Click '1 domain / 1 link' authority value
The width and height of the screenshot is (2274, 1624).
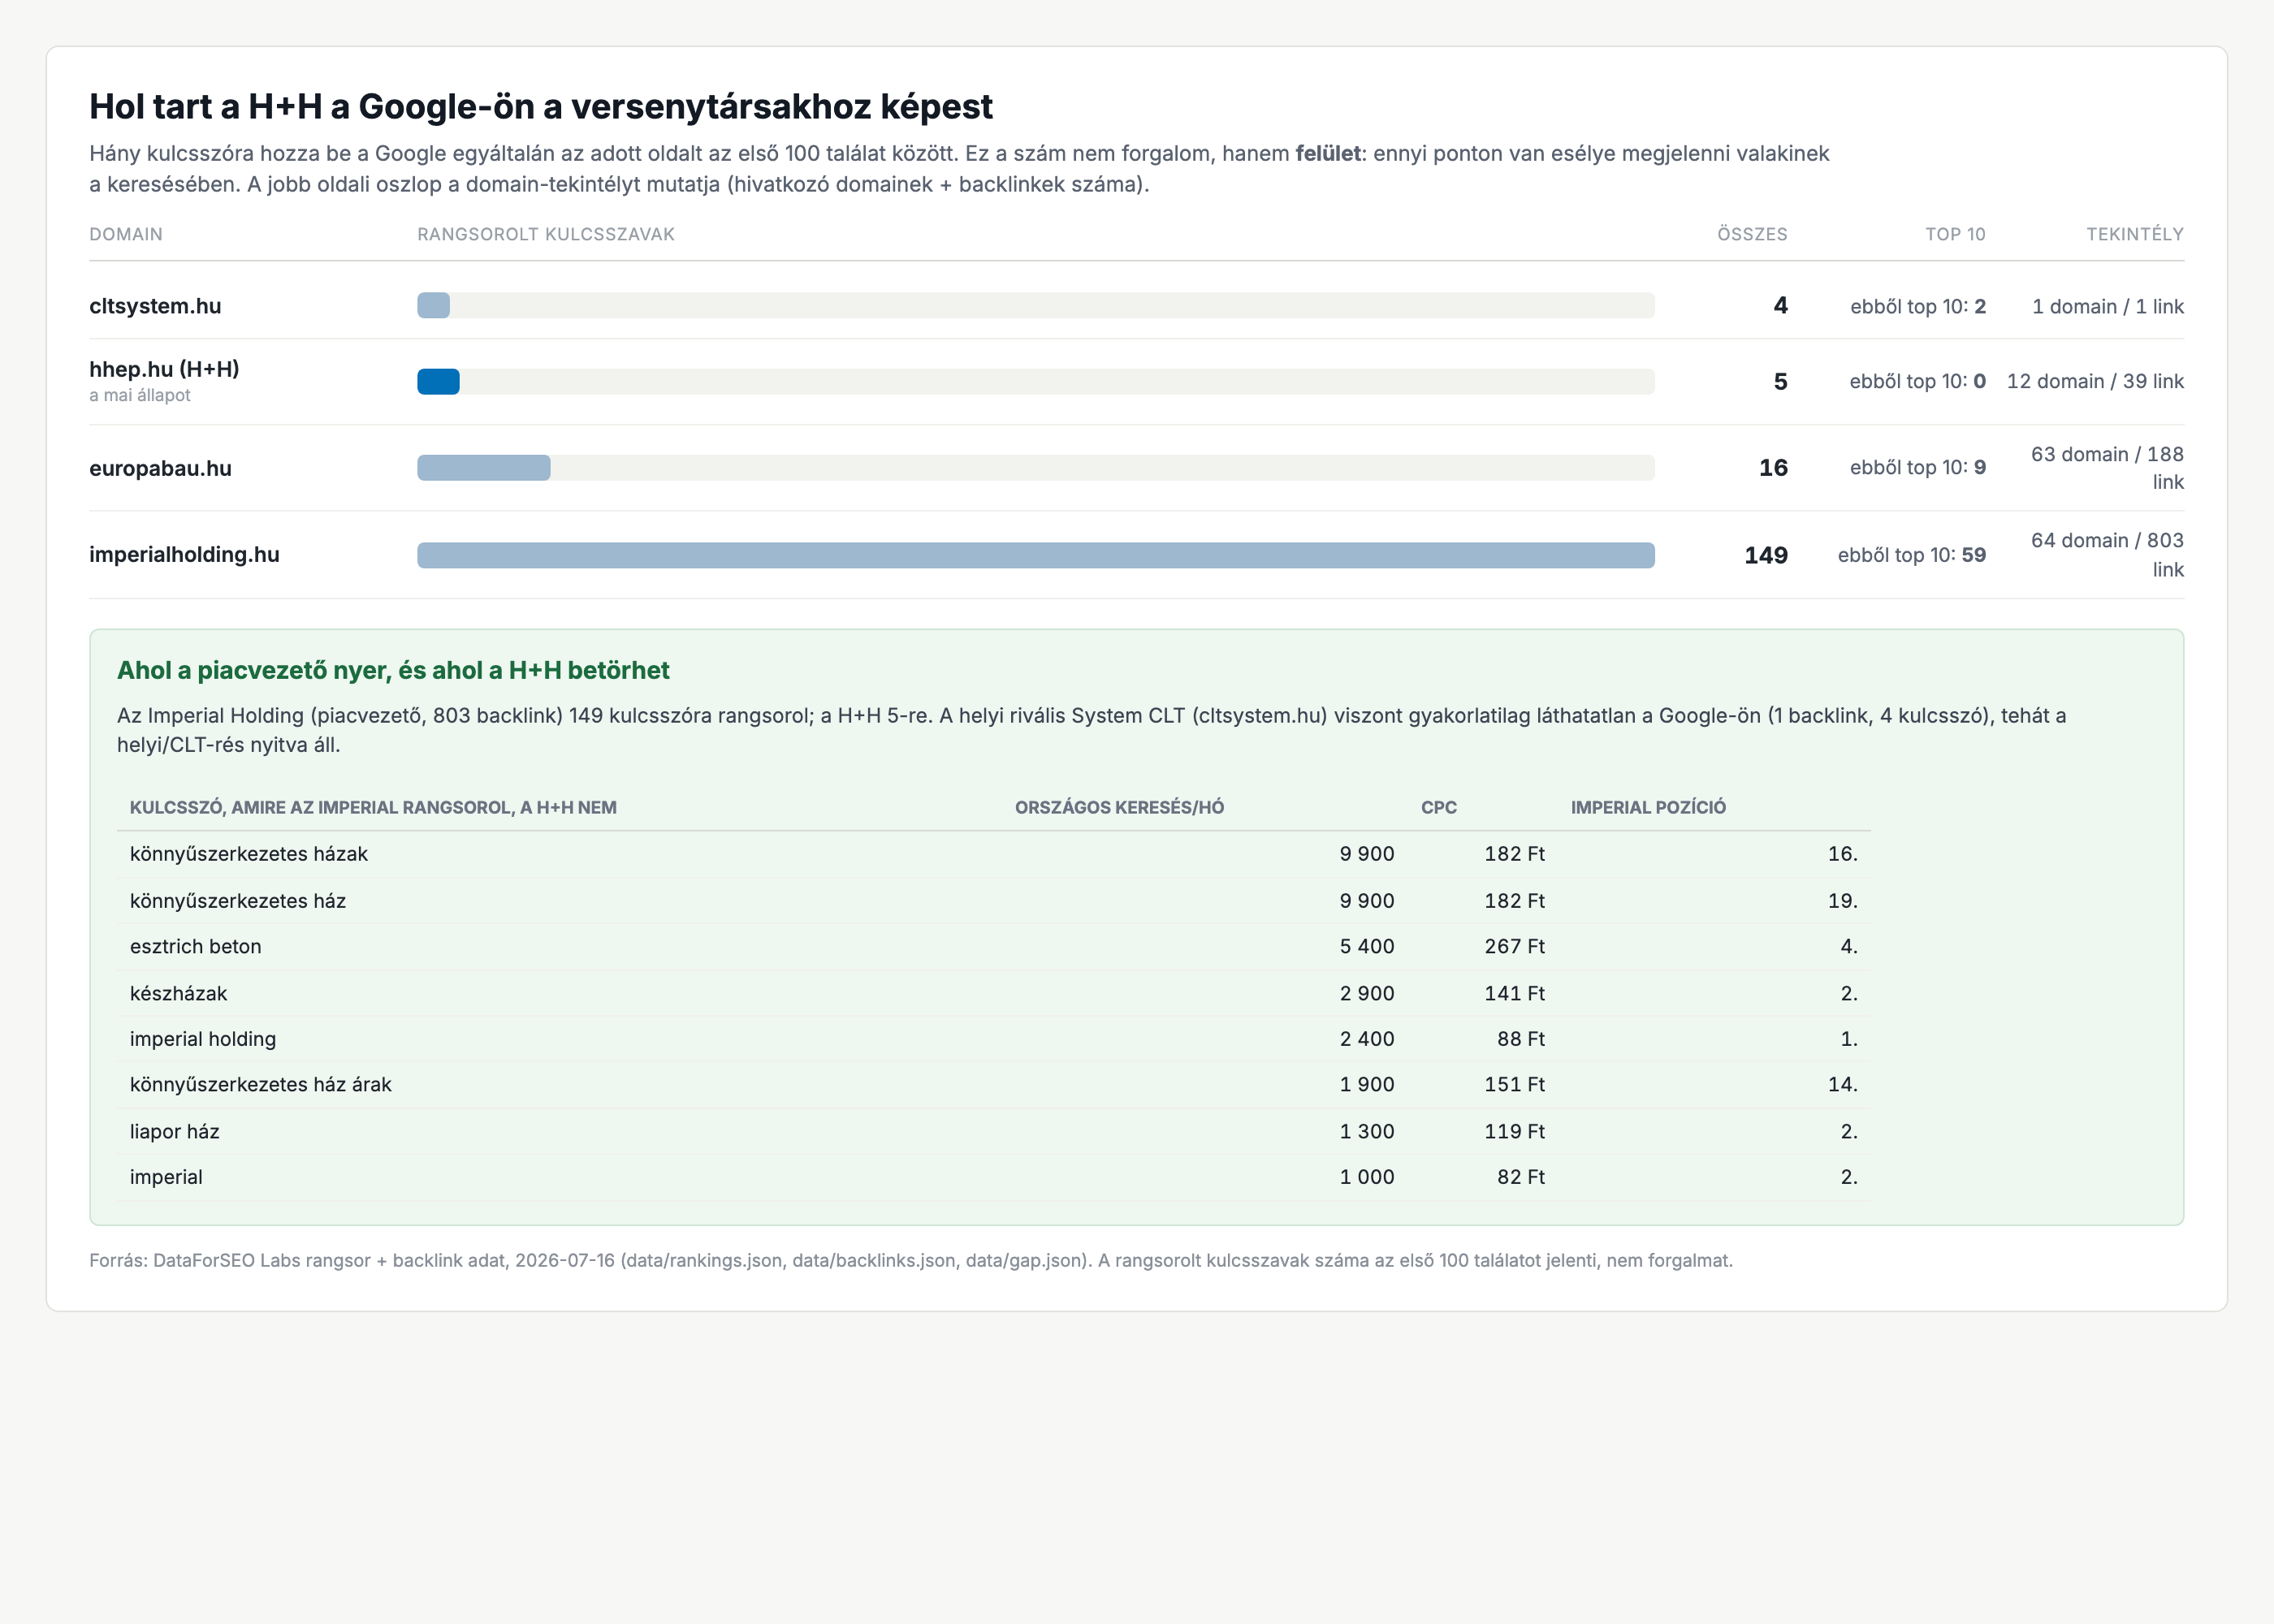point(2107,306)
